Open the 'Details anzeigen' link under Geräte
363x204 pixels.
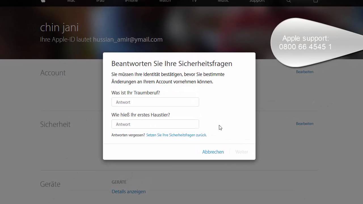coord(128,192)
